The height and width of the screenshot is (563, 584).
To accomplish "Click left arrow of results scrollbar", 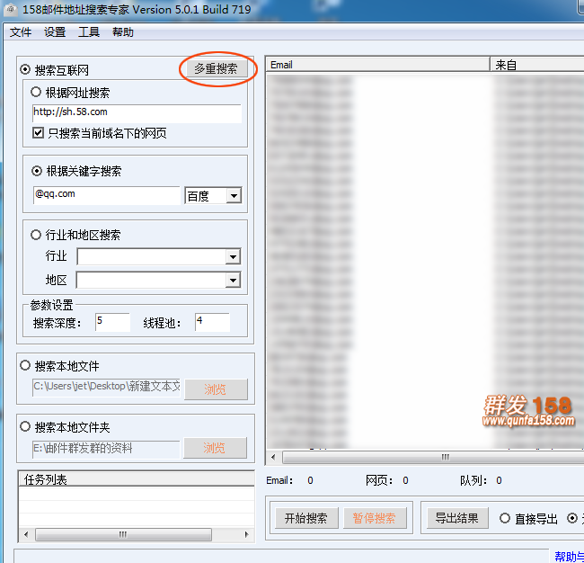I will coord(273,457).
